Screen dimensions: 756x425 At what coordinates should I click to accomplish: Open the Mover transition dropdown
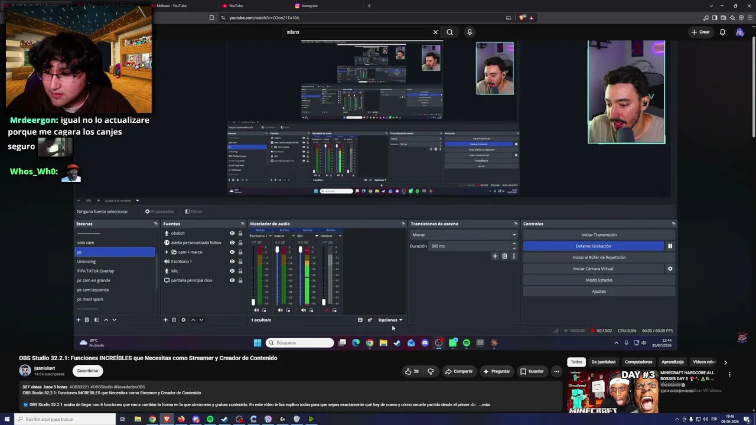click(x=464, y=235)
